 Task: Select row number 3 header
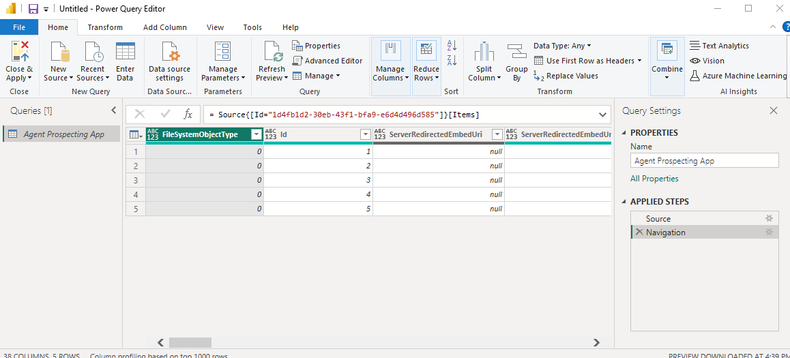click(136, 180)
